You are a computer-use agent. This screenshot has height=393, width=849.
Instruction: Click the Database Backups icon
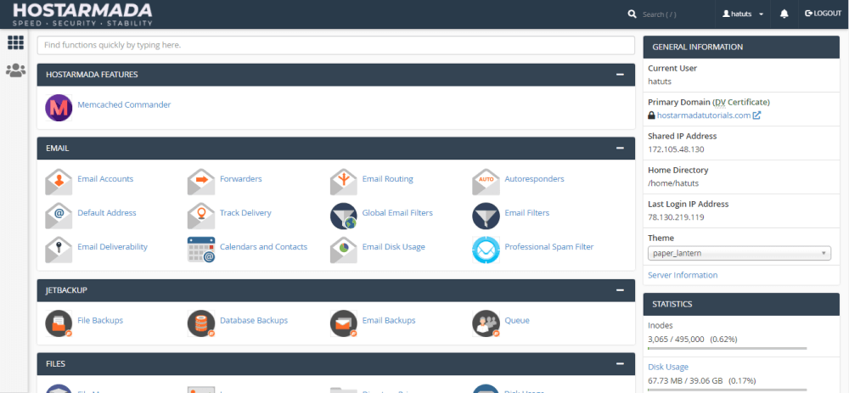pyautogui.click(x=201, y=323)
